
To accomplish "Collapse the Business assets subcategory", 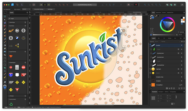I will coord(8,26).
